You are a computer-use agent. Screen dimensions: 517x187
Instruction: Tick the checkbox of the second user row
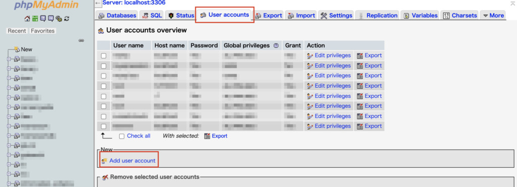pyautogui.click(x=104, y=66)
